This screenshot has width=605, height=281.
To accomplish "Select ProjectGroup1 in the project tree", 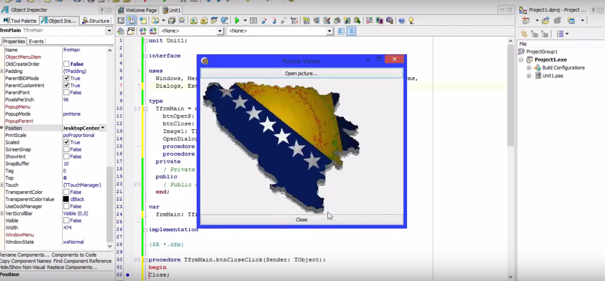I will click(542, 51).
